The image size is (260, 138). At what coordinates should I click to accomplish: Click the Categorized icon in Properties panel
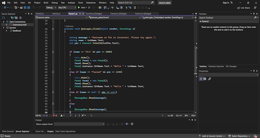201,79
